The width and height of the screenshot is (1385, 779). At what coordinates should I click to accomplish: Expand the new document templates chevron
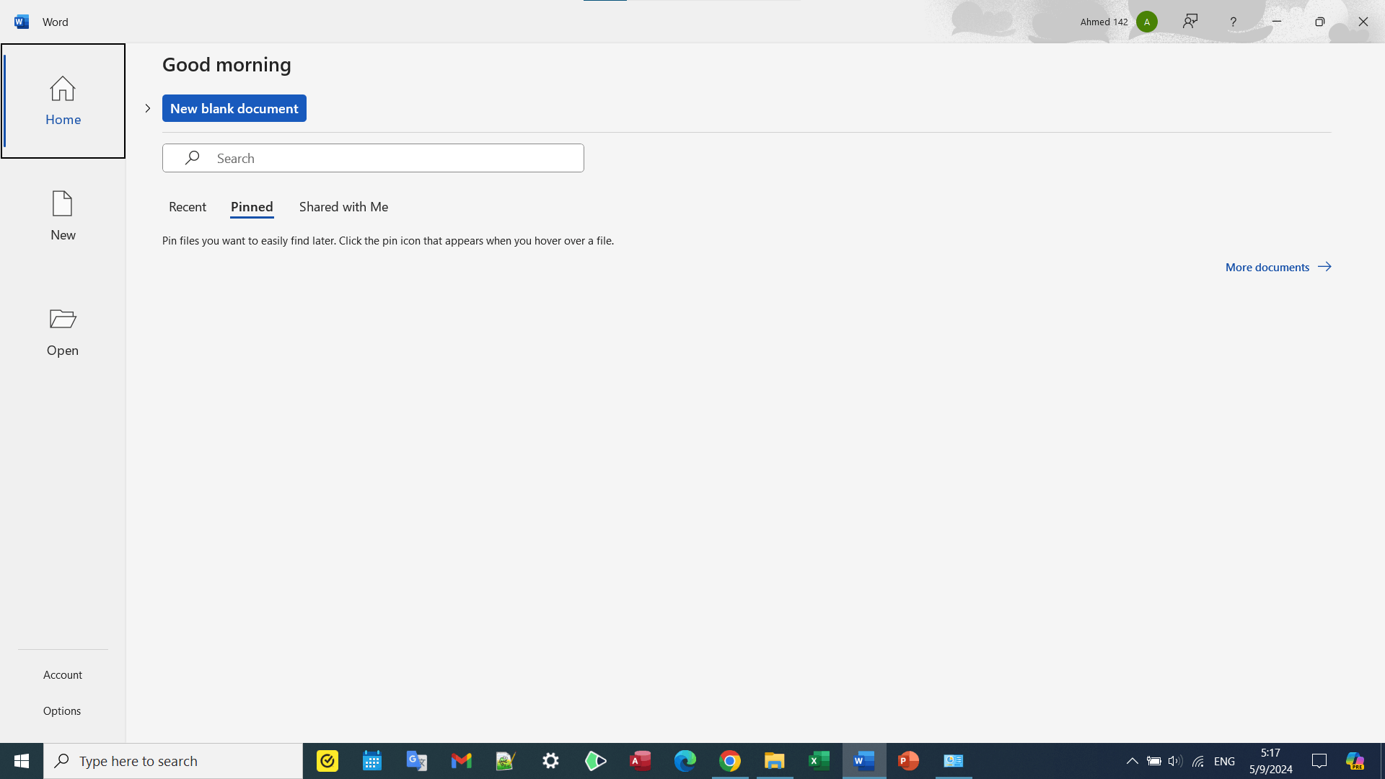click(148, 109)
